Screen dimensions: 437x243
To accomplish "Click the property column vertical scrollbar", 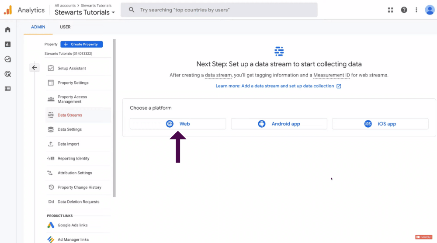I will [114, 118].
